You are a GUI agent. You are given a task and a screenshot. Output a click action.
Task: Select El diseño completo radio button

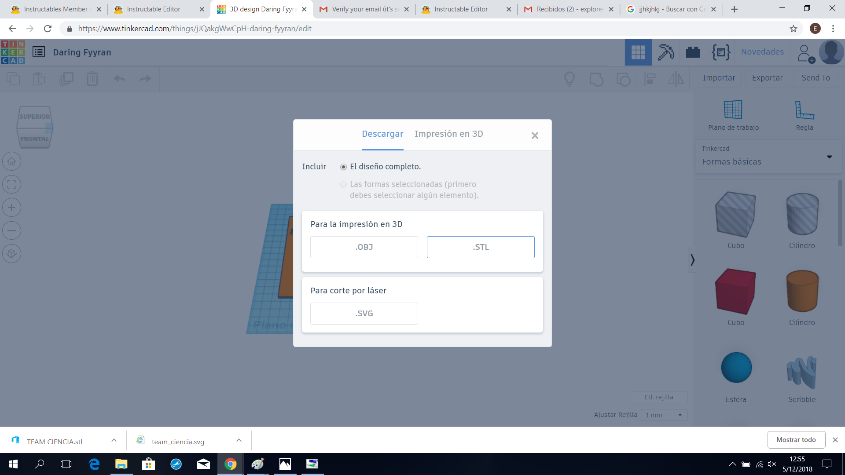click(343, 167)
